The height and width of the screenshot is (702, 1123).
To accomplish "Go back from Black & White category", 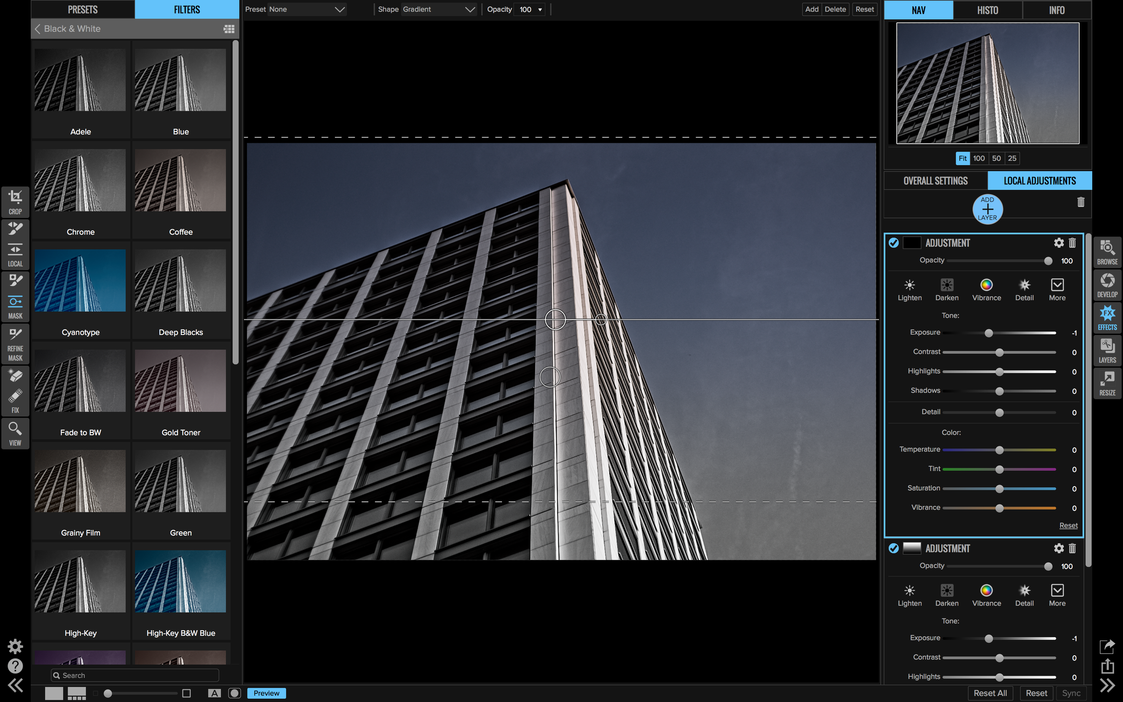I will pyautogui.click(x=38, y=29).
